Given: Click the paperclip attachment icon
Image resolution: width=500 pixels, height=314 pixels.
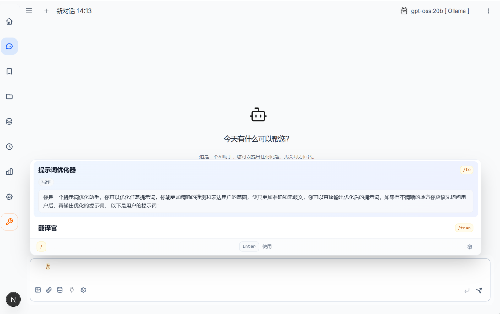Looking at the screenshot, I should coord(49,290).
